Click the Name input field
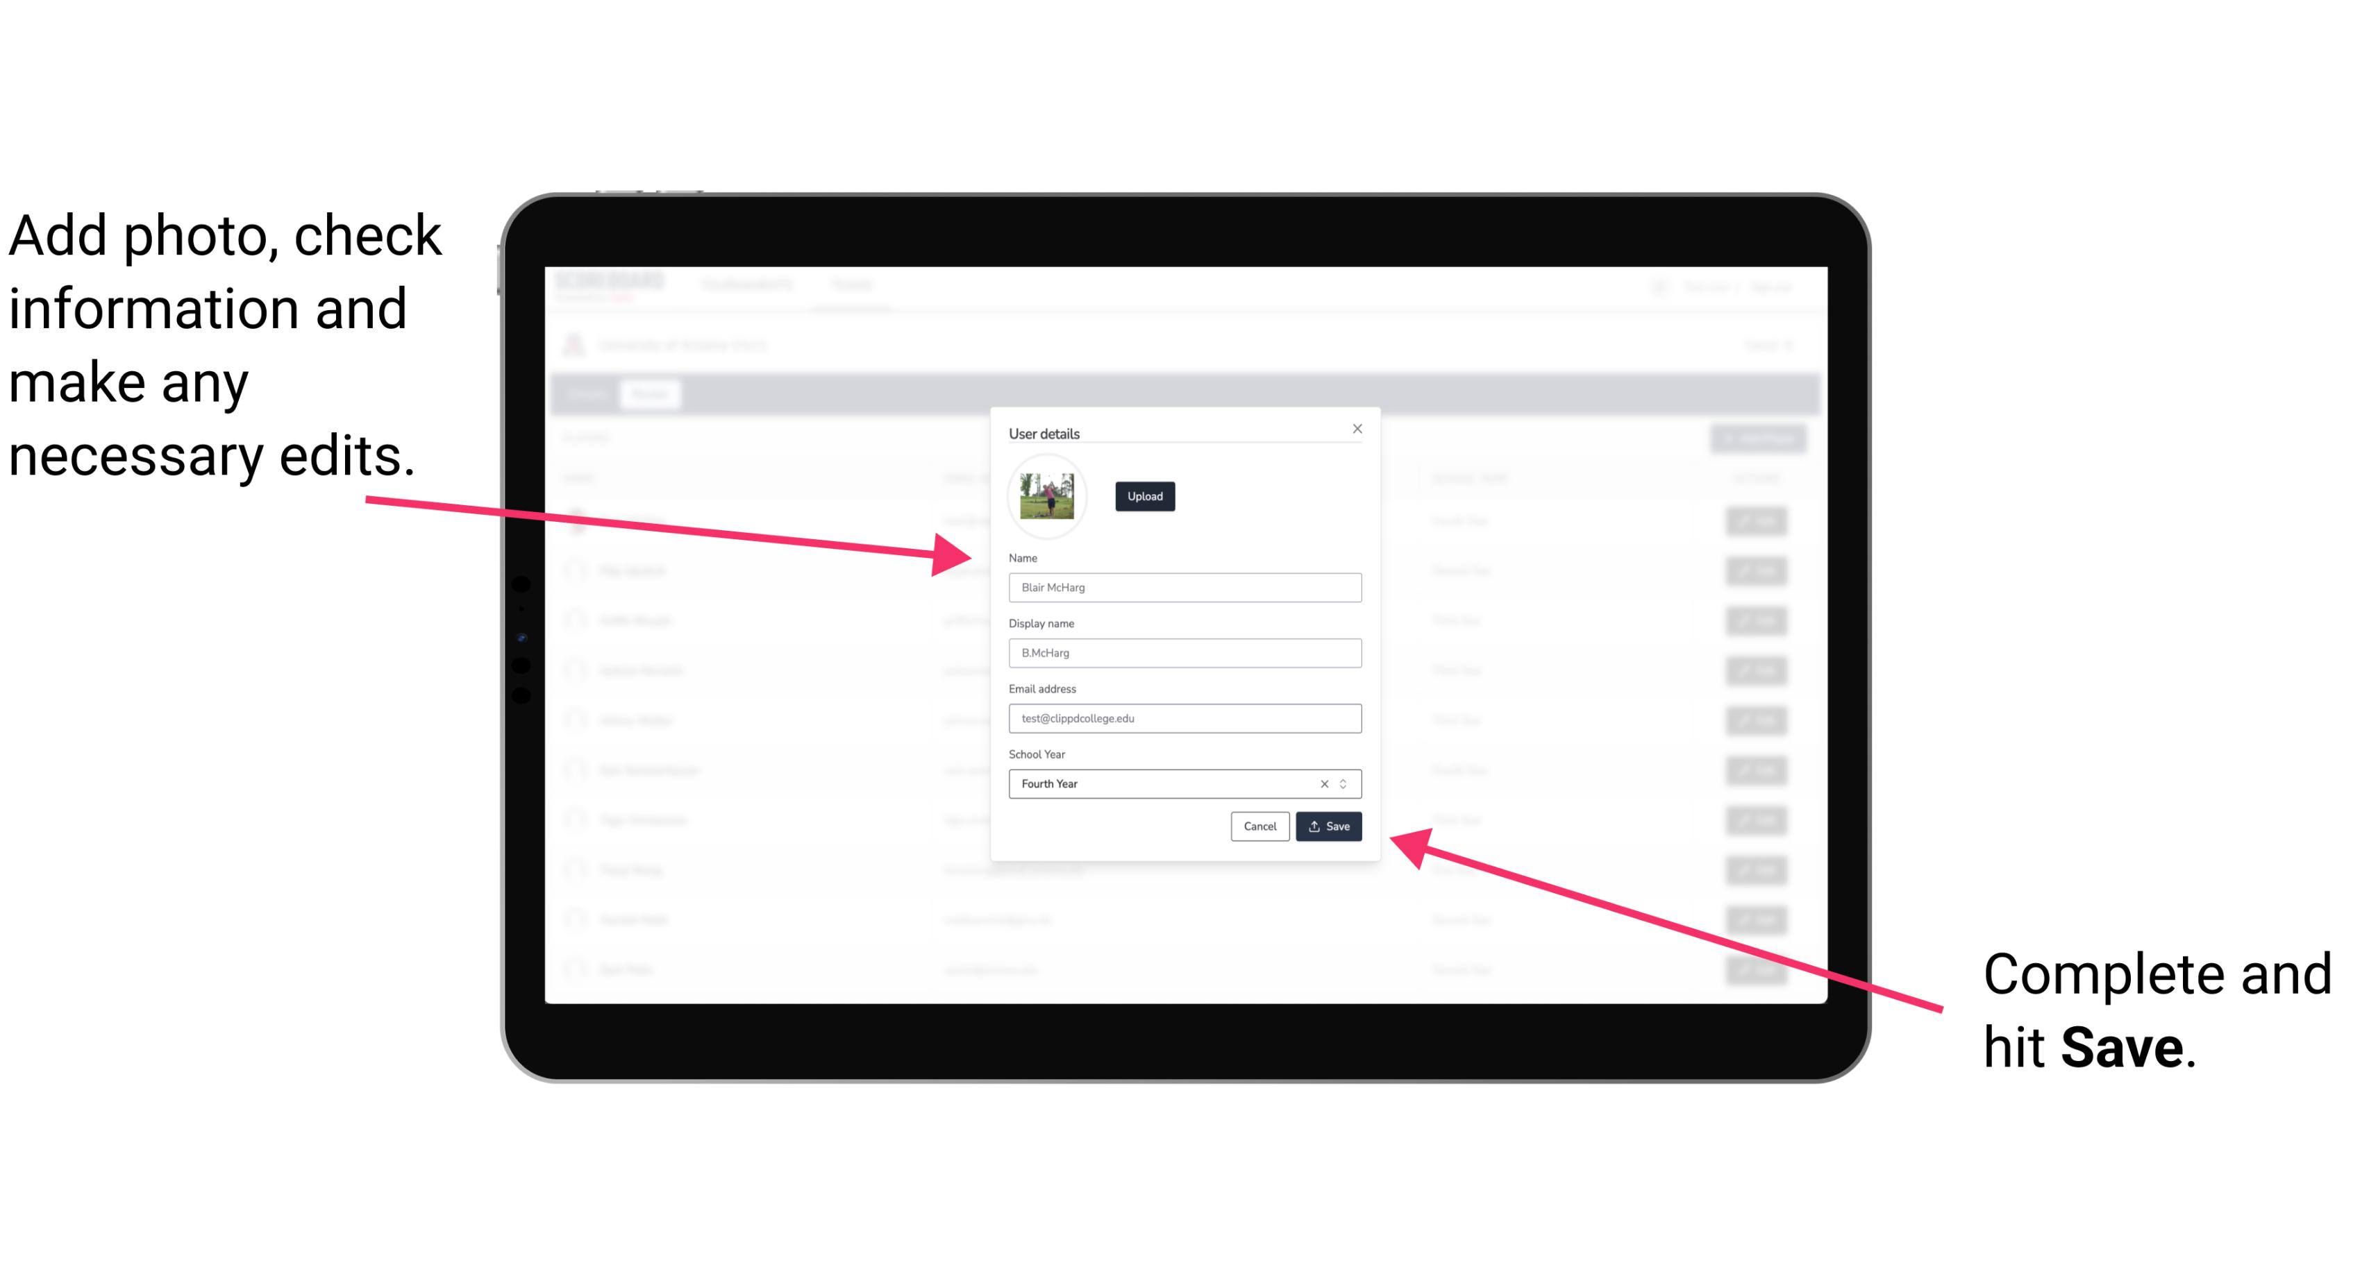The height and width of the screenshot is (1274, 2369). (x=1185, y=587)
